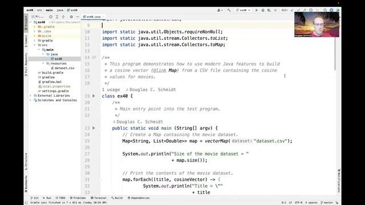Screen dimensions: 365x205
Task: Close the ex40.java tab
Action: 103,17
